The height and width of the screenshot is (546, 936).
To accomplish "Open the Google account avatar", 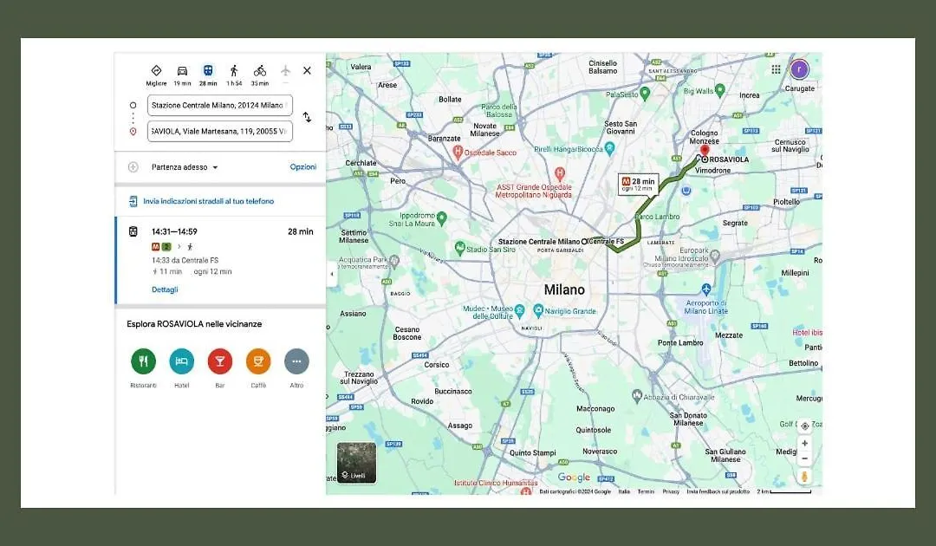I will click(800, 69).
